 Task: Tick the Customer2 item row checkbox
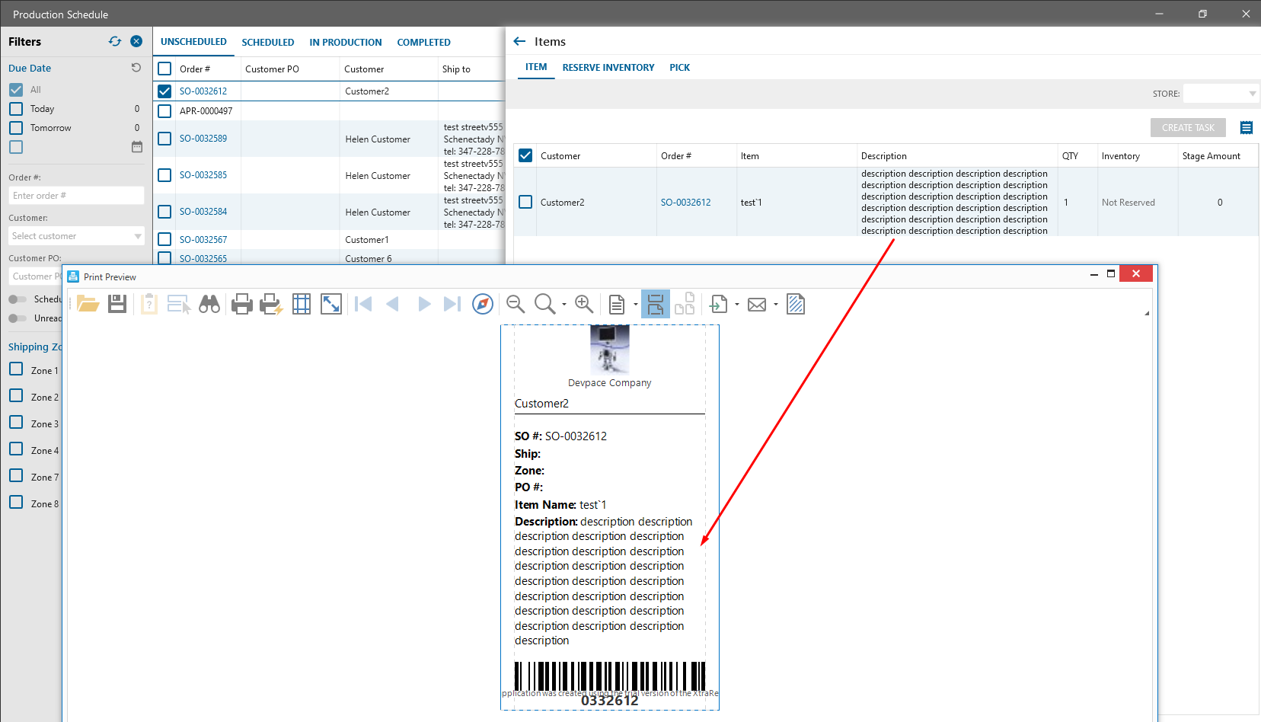(525, 203)
